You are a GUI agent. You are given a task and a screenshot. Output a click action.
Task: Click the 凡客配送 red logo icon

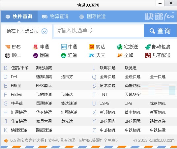tap(148, 55)
